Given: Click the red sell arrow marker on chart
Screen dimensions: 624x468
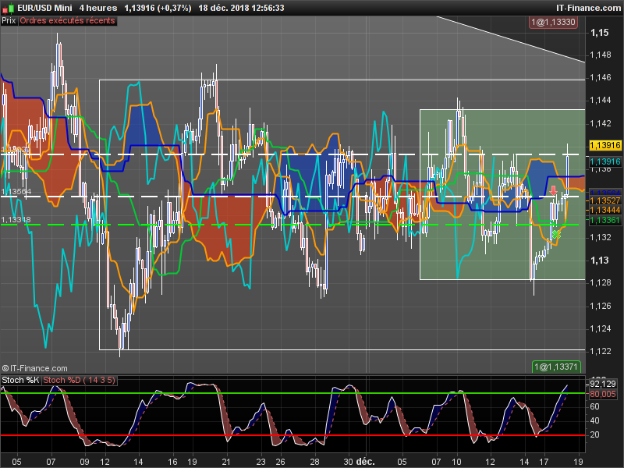Looking at the screenshot, I should point(553,190).
